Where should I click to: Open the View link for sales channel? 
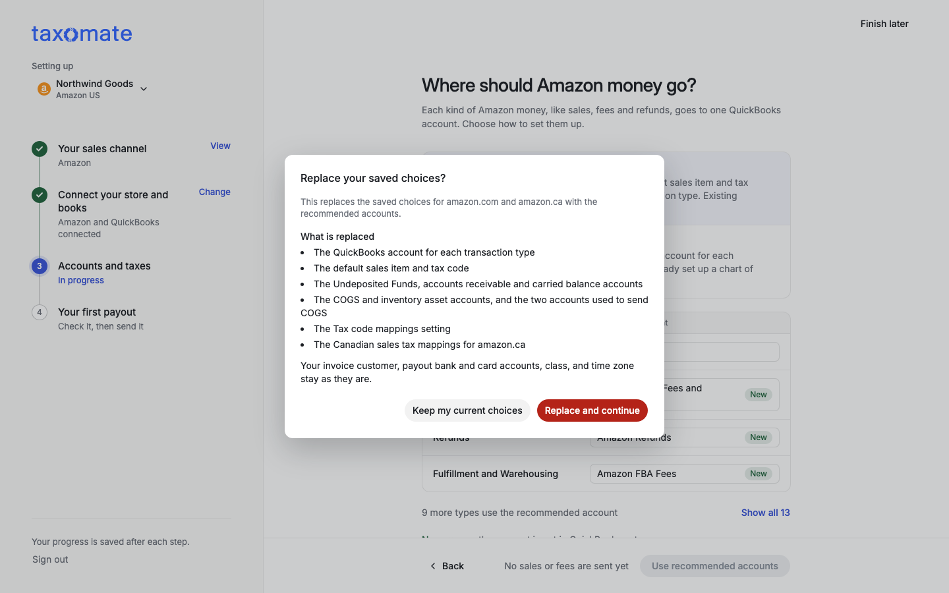point(220,146)
